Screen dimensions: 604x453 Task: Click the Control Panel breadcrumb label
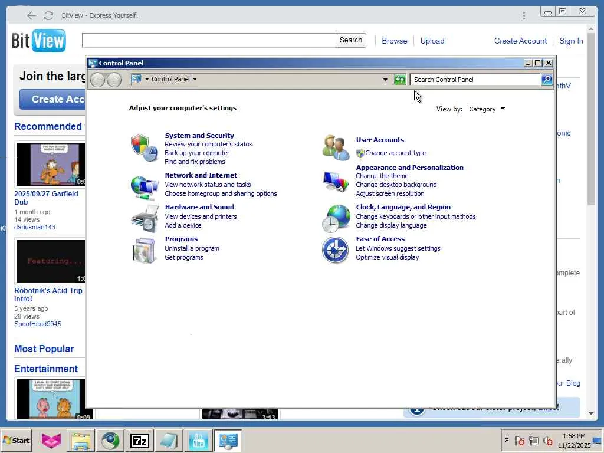tap(170, 79)
